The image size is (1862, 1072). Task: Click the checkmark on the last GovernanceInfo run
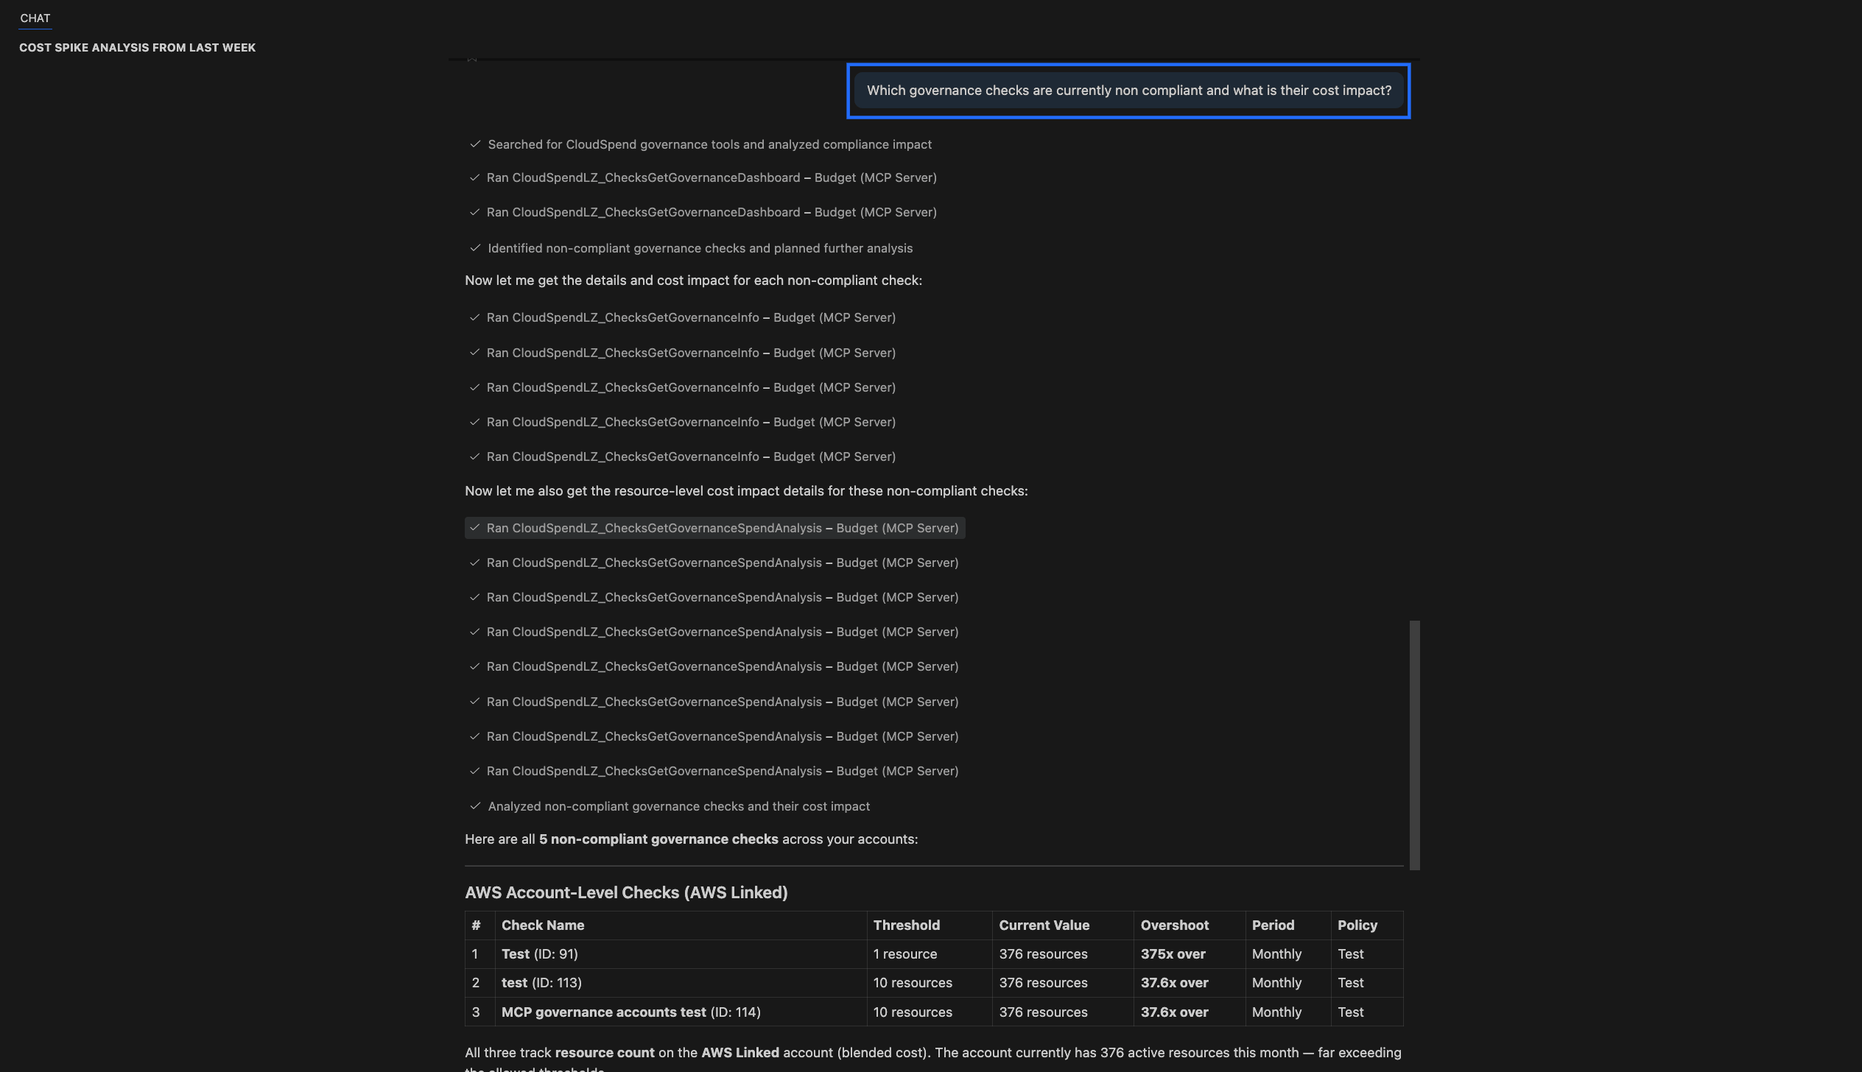click(x=475, y=456)
